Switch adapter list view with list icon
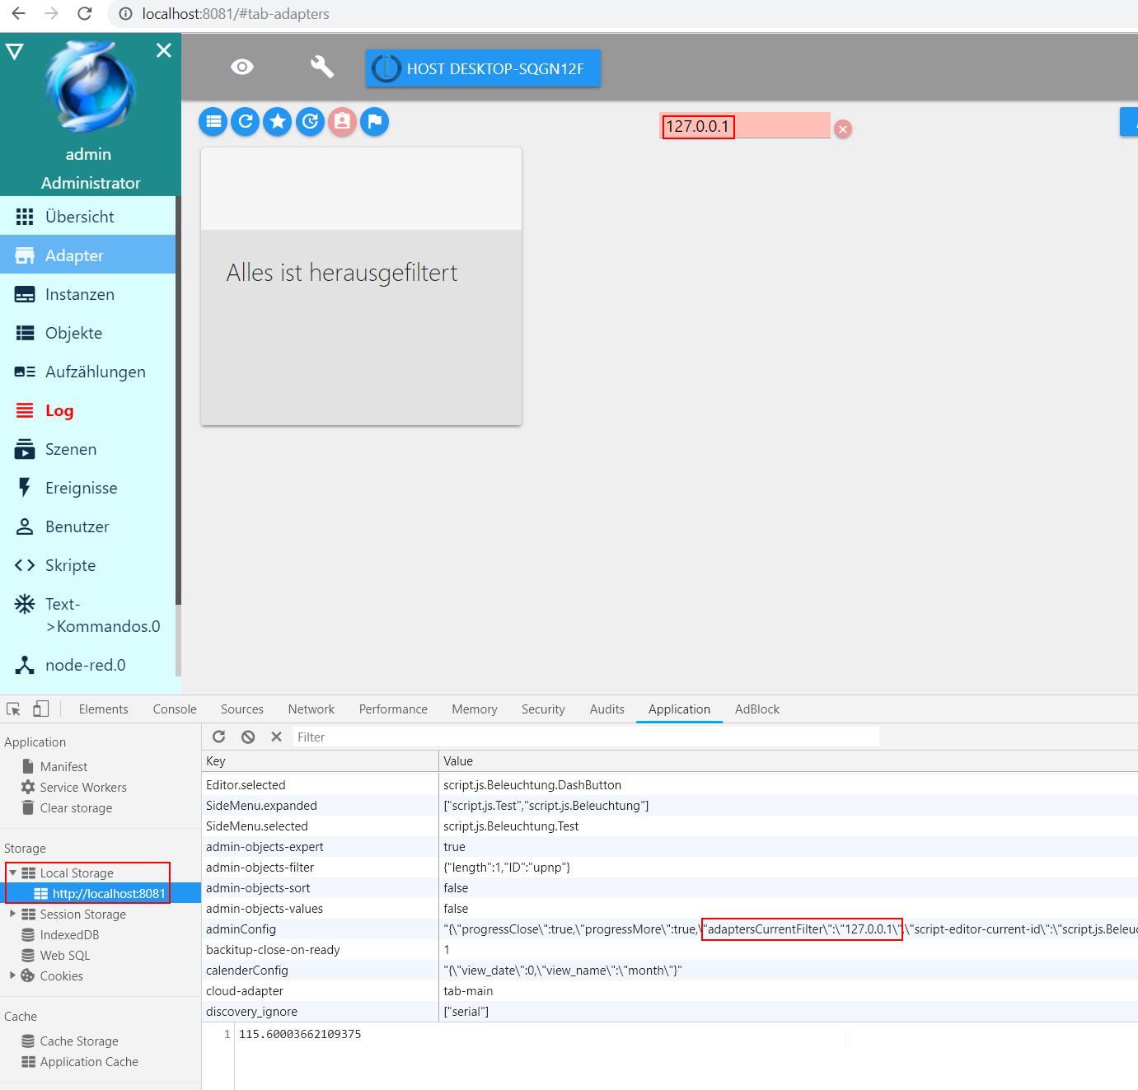 213,122
